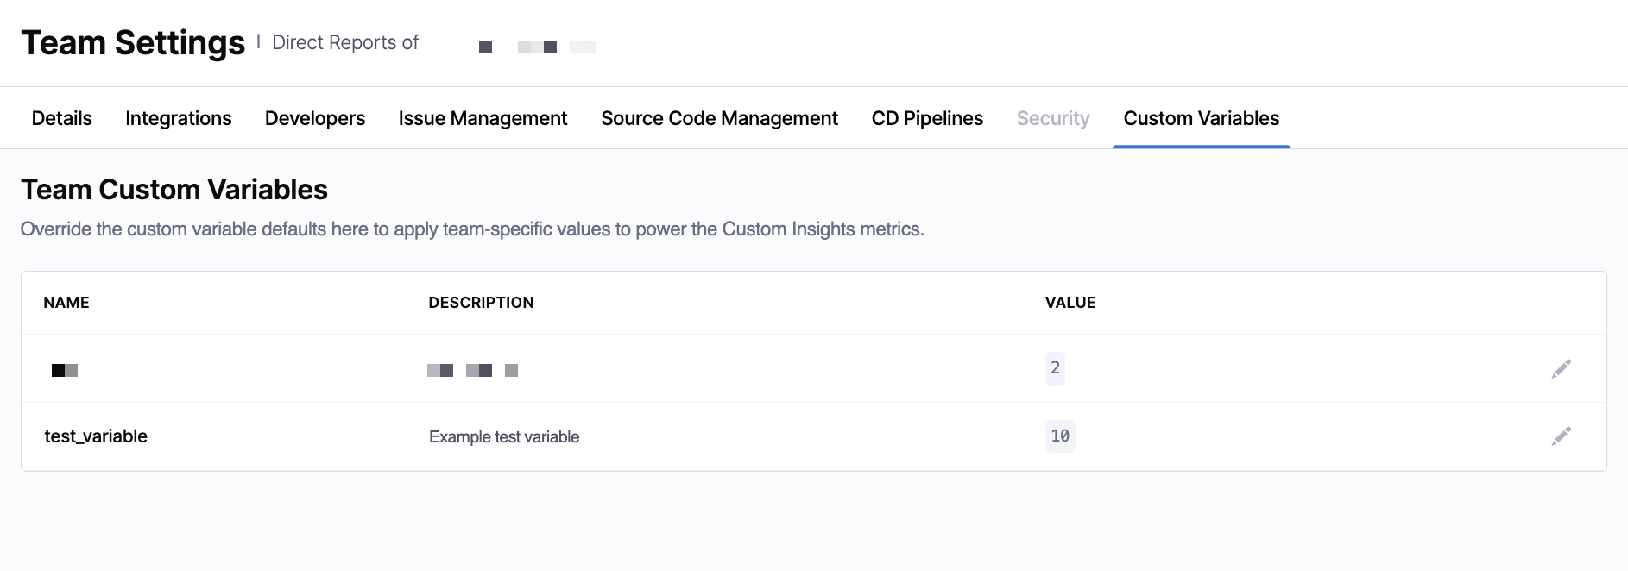
Task: Open the Details tab
Action: point(61,118)
